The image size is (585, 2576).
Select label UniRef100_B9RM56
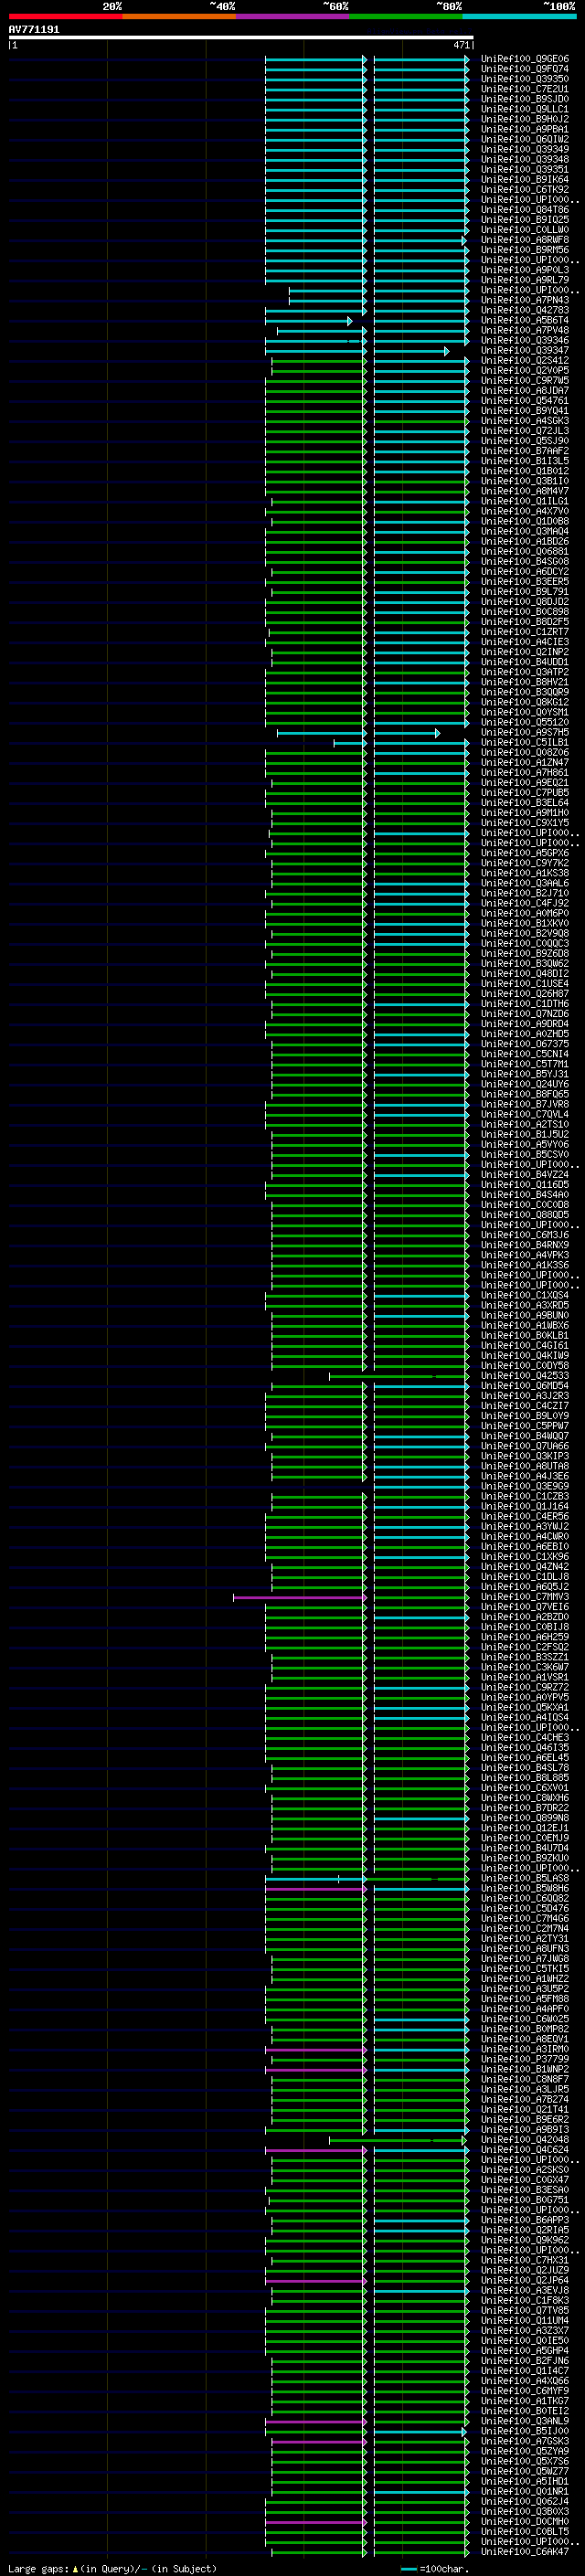coord(525,250)
